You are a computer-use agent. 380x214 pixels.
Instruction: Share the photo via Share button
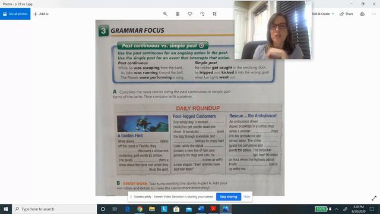[346, 14]
